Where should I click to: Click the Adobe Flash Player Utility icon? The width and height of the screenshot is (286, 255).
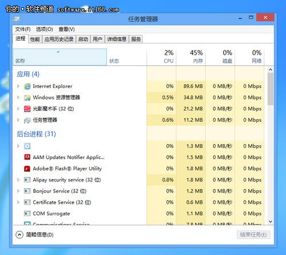(27, 169)
